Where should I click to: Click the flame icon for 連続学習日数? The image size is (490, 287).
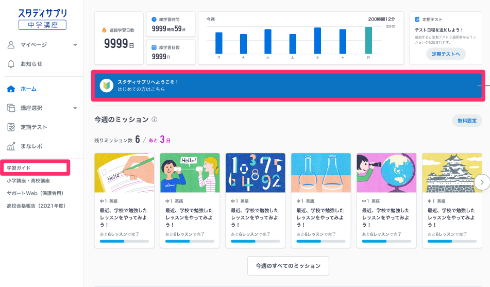104,30
